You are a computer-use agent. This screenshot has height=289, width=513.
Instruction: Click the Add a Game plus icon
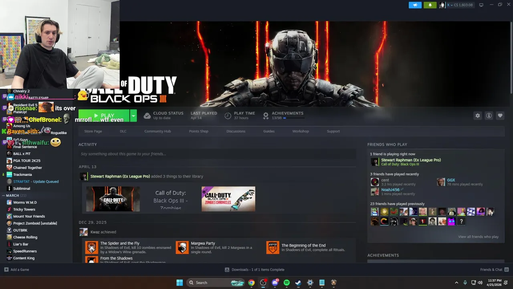click(6, 270)
